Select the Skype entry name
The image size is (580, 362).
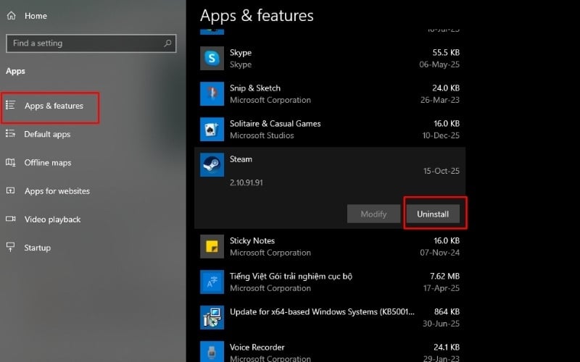[241, 52]
